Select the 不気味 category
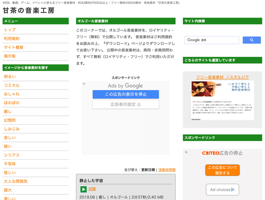This screenshot has width=265, height=200. 10,164
